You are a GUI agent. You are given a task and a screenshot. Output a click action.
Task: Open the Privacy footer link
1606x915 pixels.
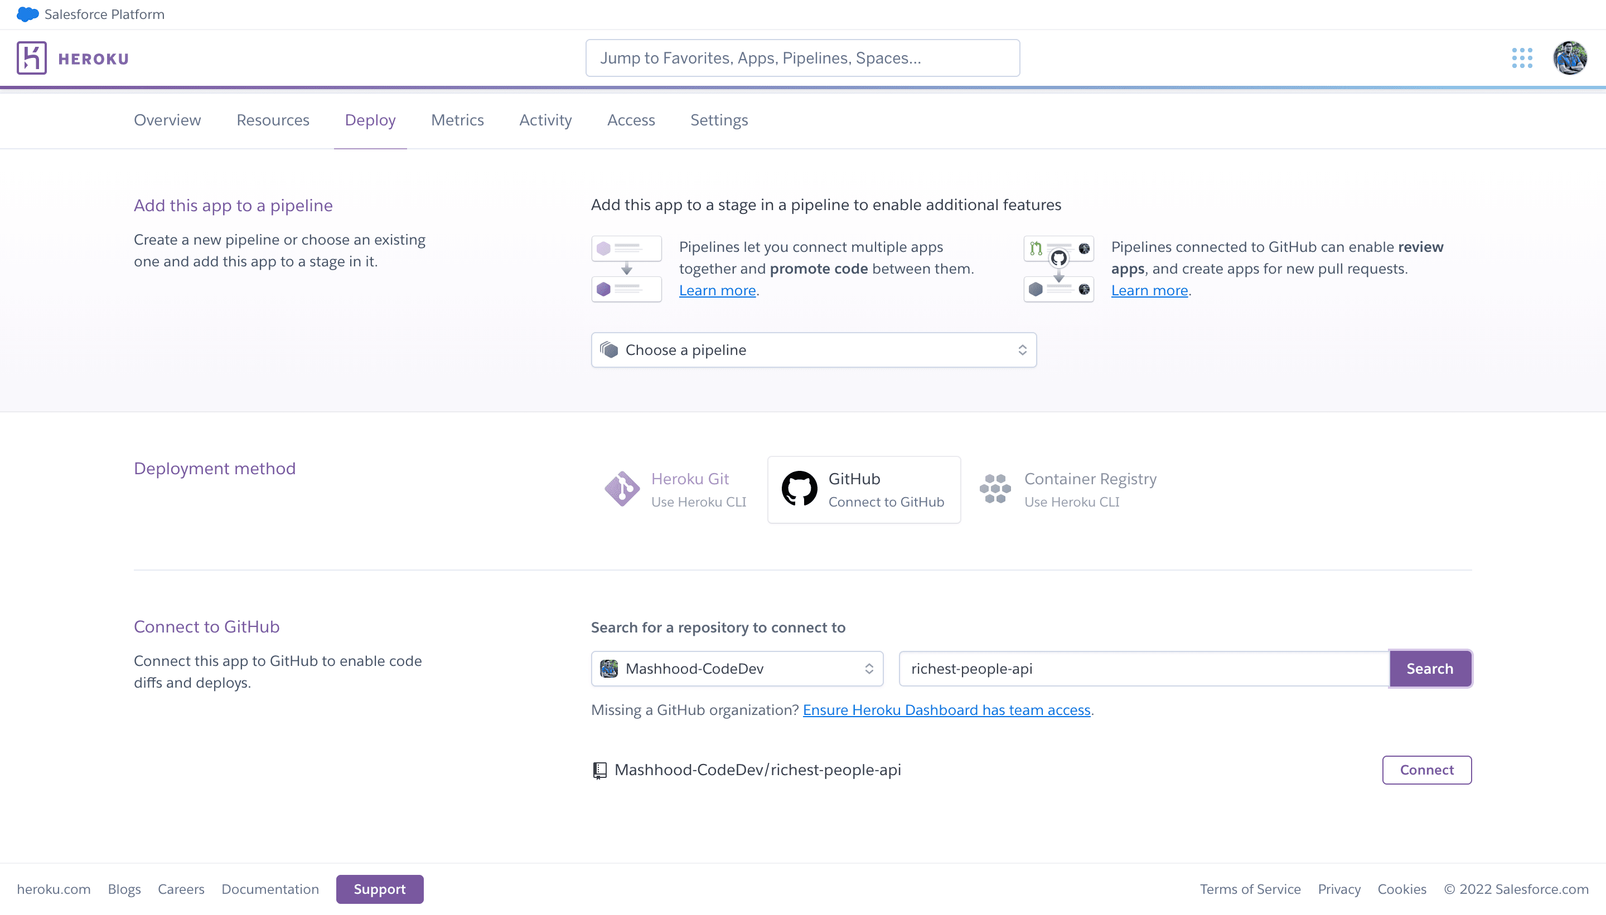pyautogui.click(x=1339, y=889)
